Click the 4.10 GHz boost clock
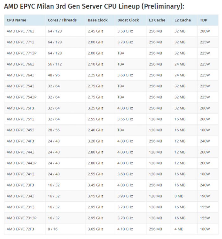The width and height of the screenshot is (222, 239). (125, 229)
